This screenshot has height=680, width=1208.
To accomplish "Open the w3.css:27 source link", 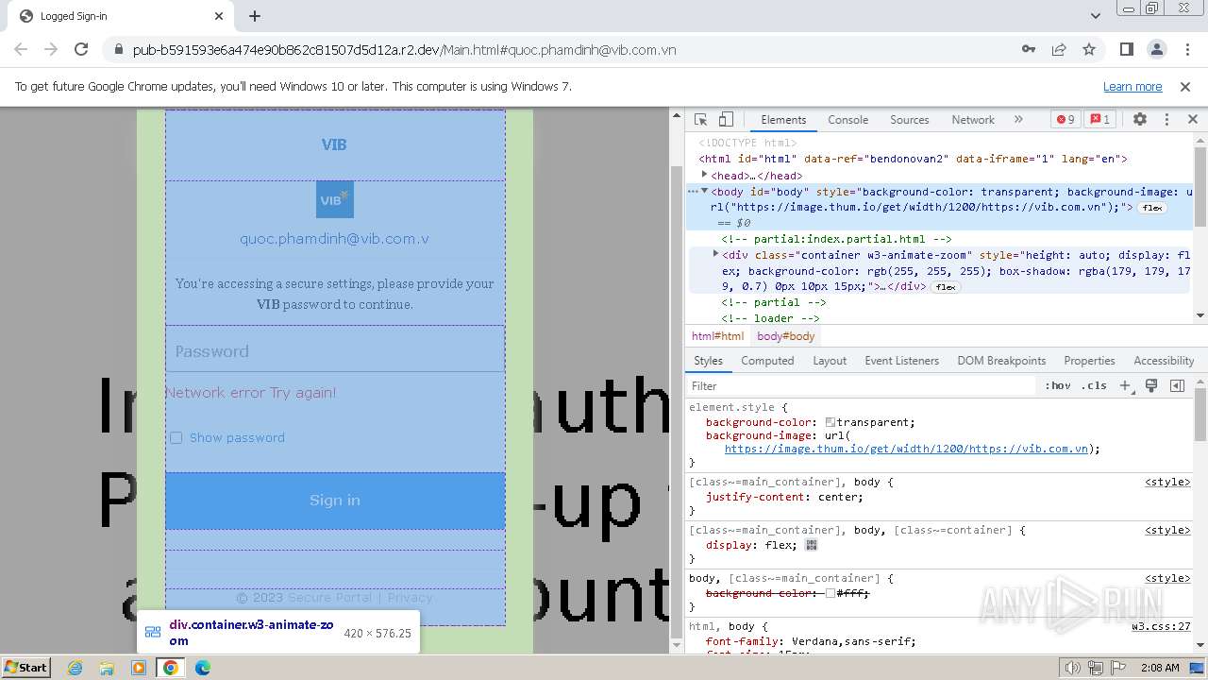I will [1161, 626].
